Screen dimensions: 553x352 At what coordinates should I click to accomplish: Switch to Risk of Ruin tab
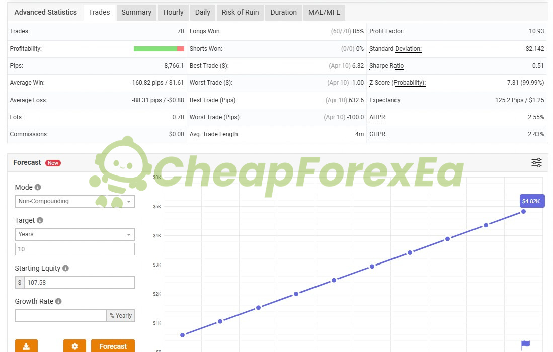pos(240,13)
